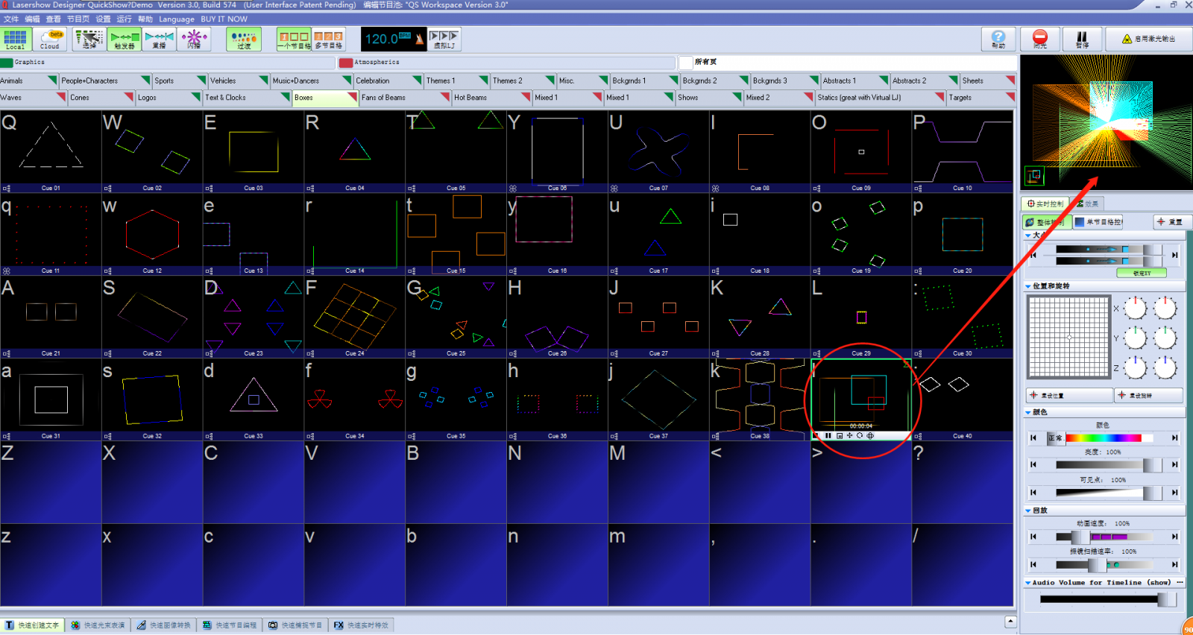Click the Cloud beta icon

point(51,39)
